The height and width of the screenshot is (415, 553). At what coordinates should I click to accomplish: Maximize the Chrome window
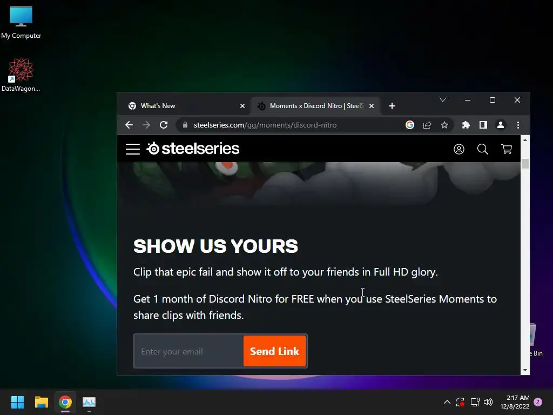(x=493, y=100)
